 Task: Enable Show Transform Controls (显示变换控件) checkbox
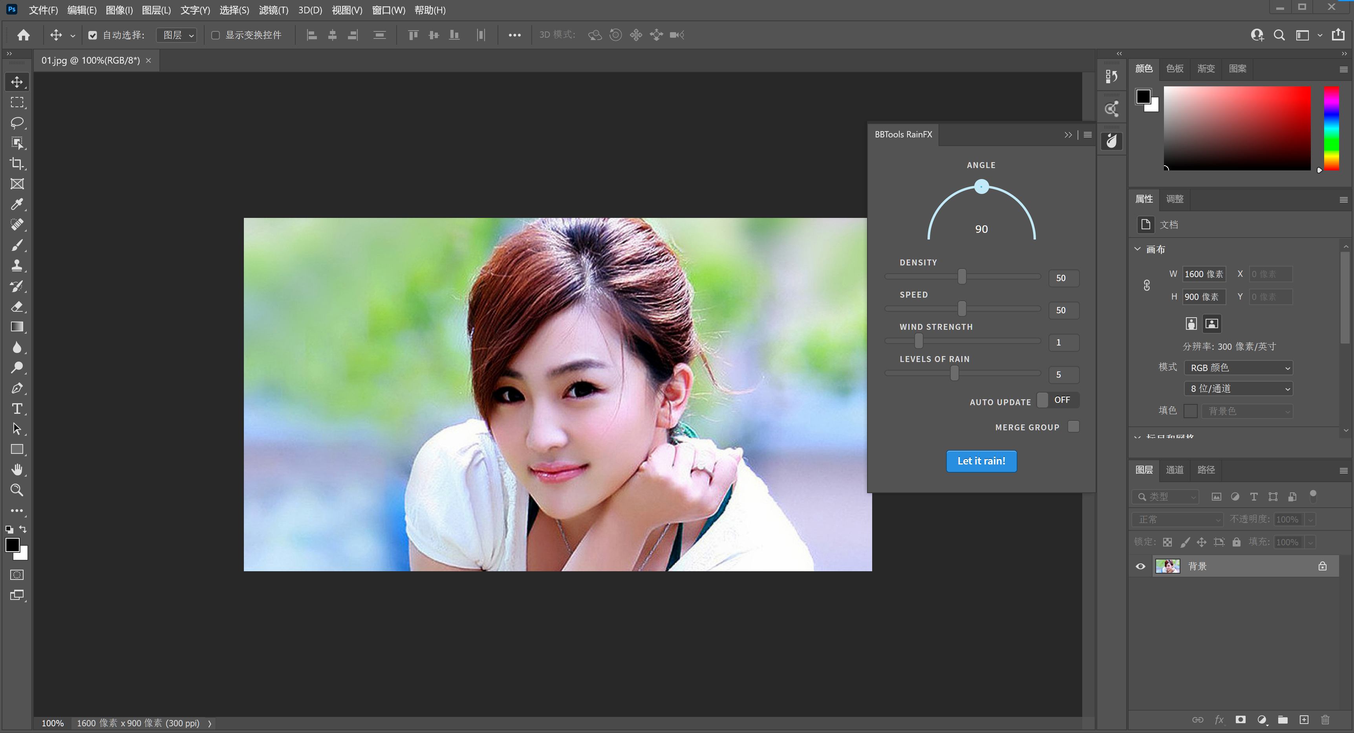[x=216, y=35]
